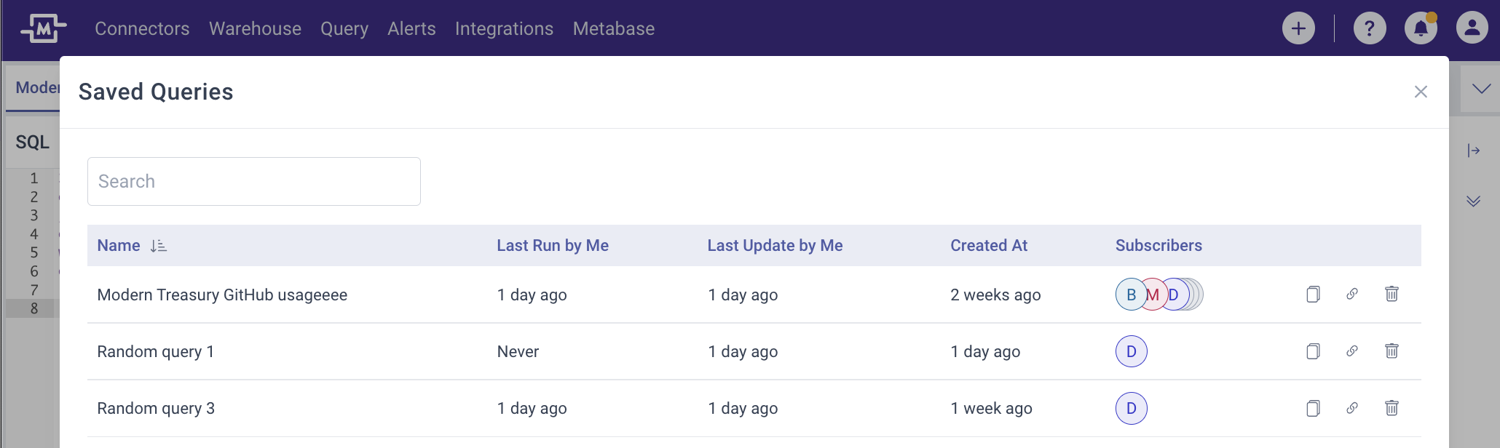Click '2 weeks ago' Created At cell

(995, 295)
